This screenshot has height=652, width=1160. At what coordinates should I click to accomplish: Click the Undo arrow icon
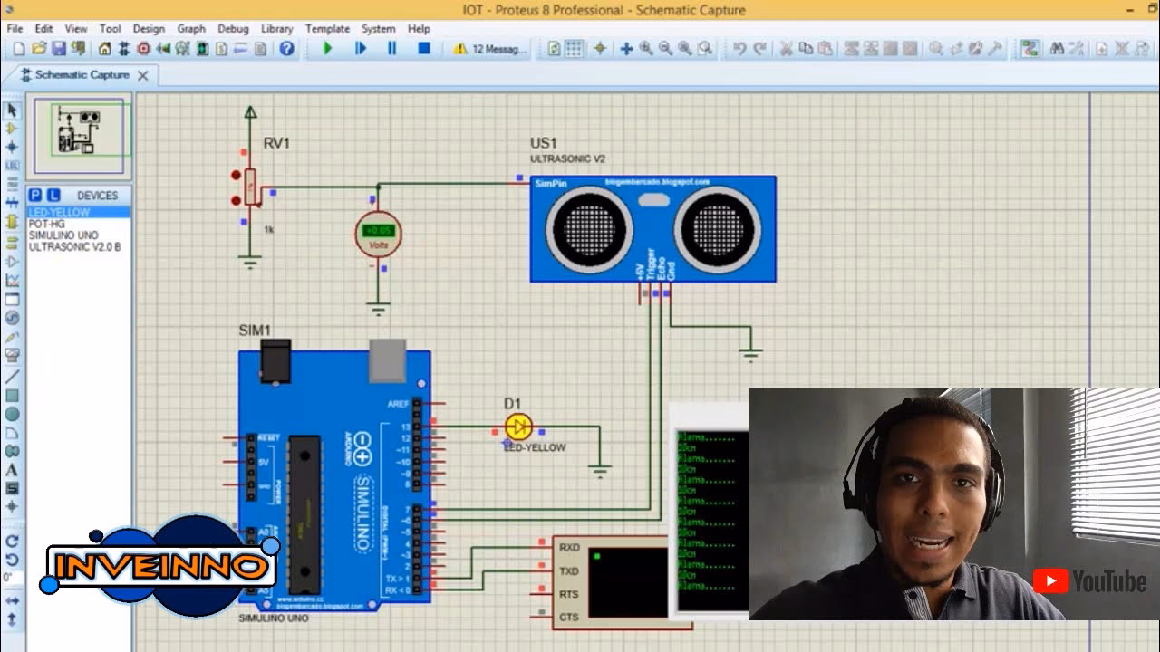tap(739, 49)
